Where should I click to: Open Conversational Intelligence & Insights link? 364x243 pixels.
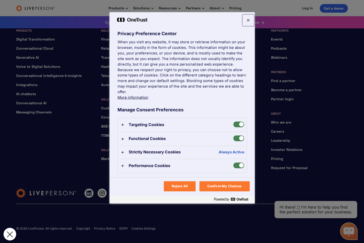point(49,76)
